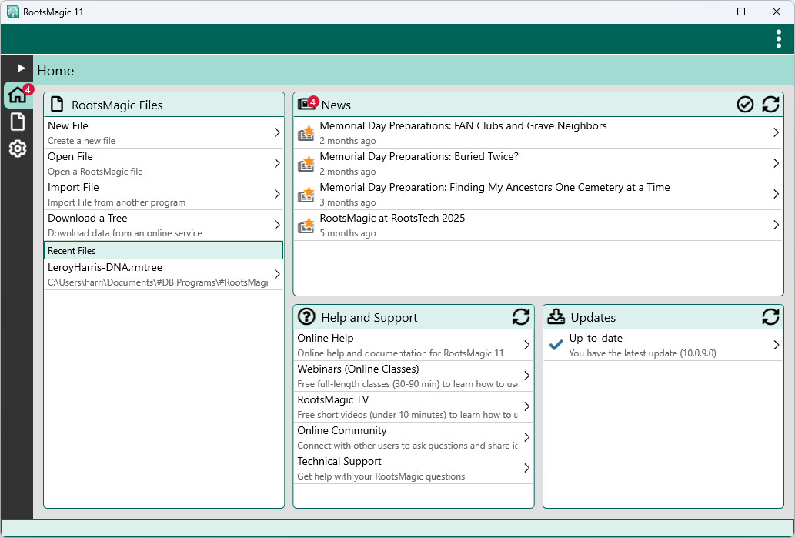Open the three-dot main menu
The image size is (795, 538).
[x=778, y=39]
